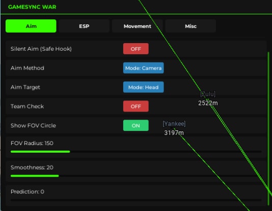
Task: Click the 2522m distance label
Action: 208,103
